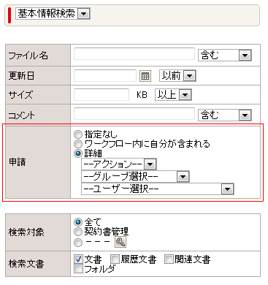
Task: Select ワークフロー内に自分が含まれる option
Action: click(78, 144)
